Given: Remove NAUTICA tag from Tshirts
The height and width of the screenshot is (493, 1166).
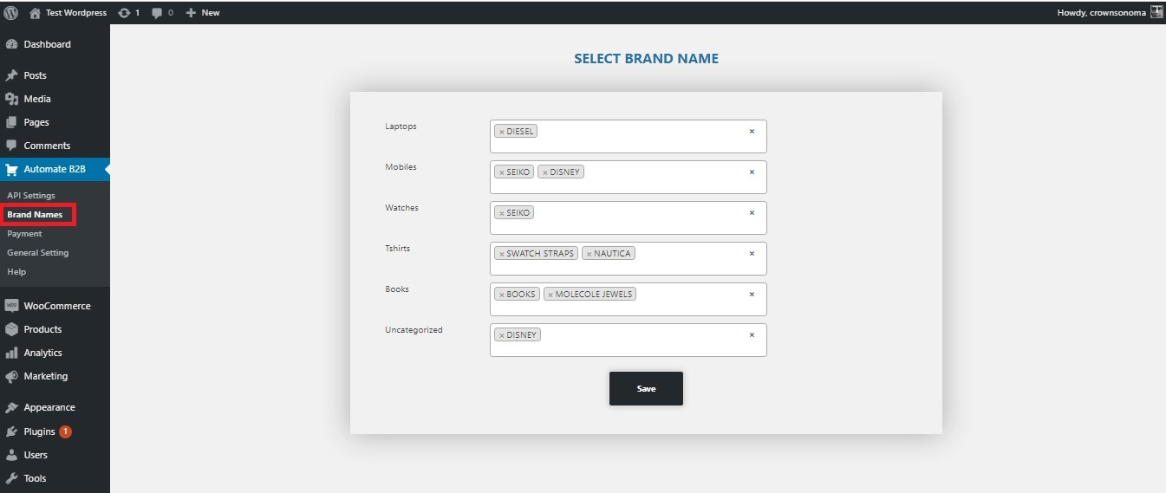Looking at the screenshot, I should [589, 254].
